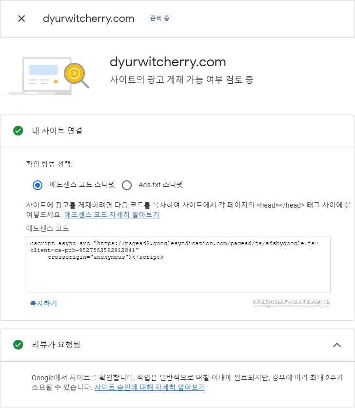Click the 확인 방법 선택 label

coord(49,164)
